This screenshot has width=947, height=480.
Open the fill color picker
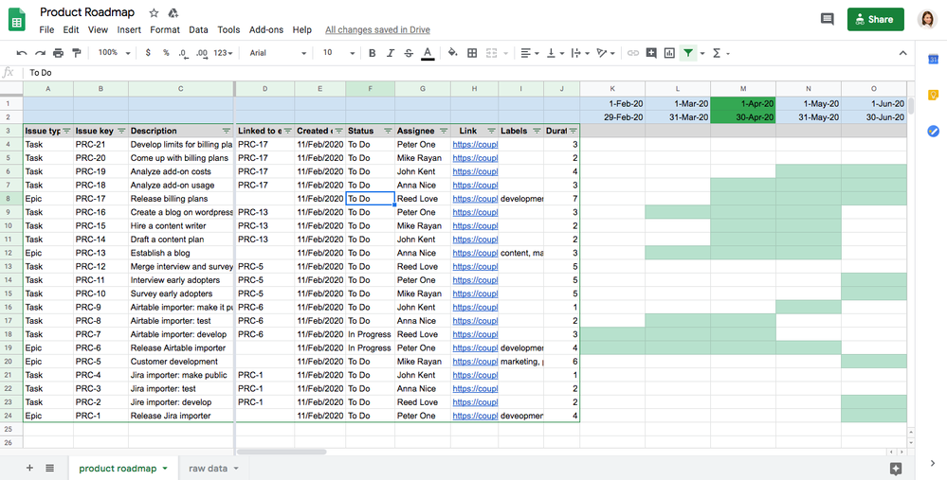tap(452, 53)
